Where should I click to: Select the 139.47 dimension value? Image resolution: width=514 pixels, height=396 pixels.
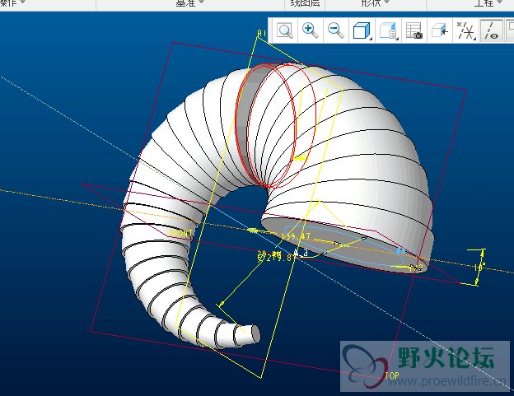point(296,236)
